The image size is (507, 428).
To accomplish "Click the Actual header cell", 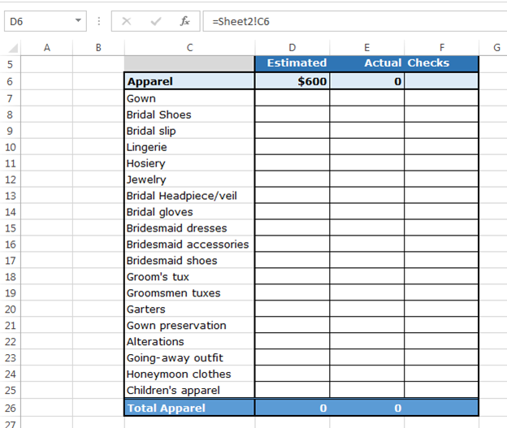I will (367, 63).
